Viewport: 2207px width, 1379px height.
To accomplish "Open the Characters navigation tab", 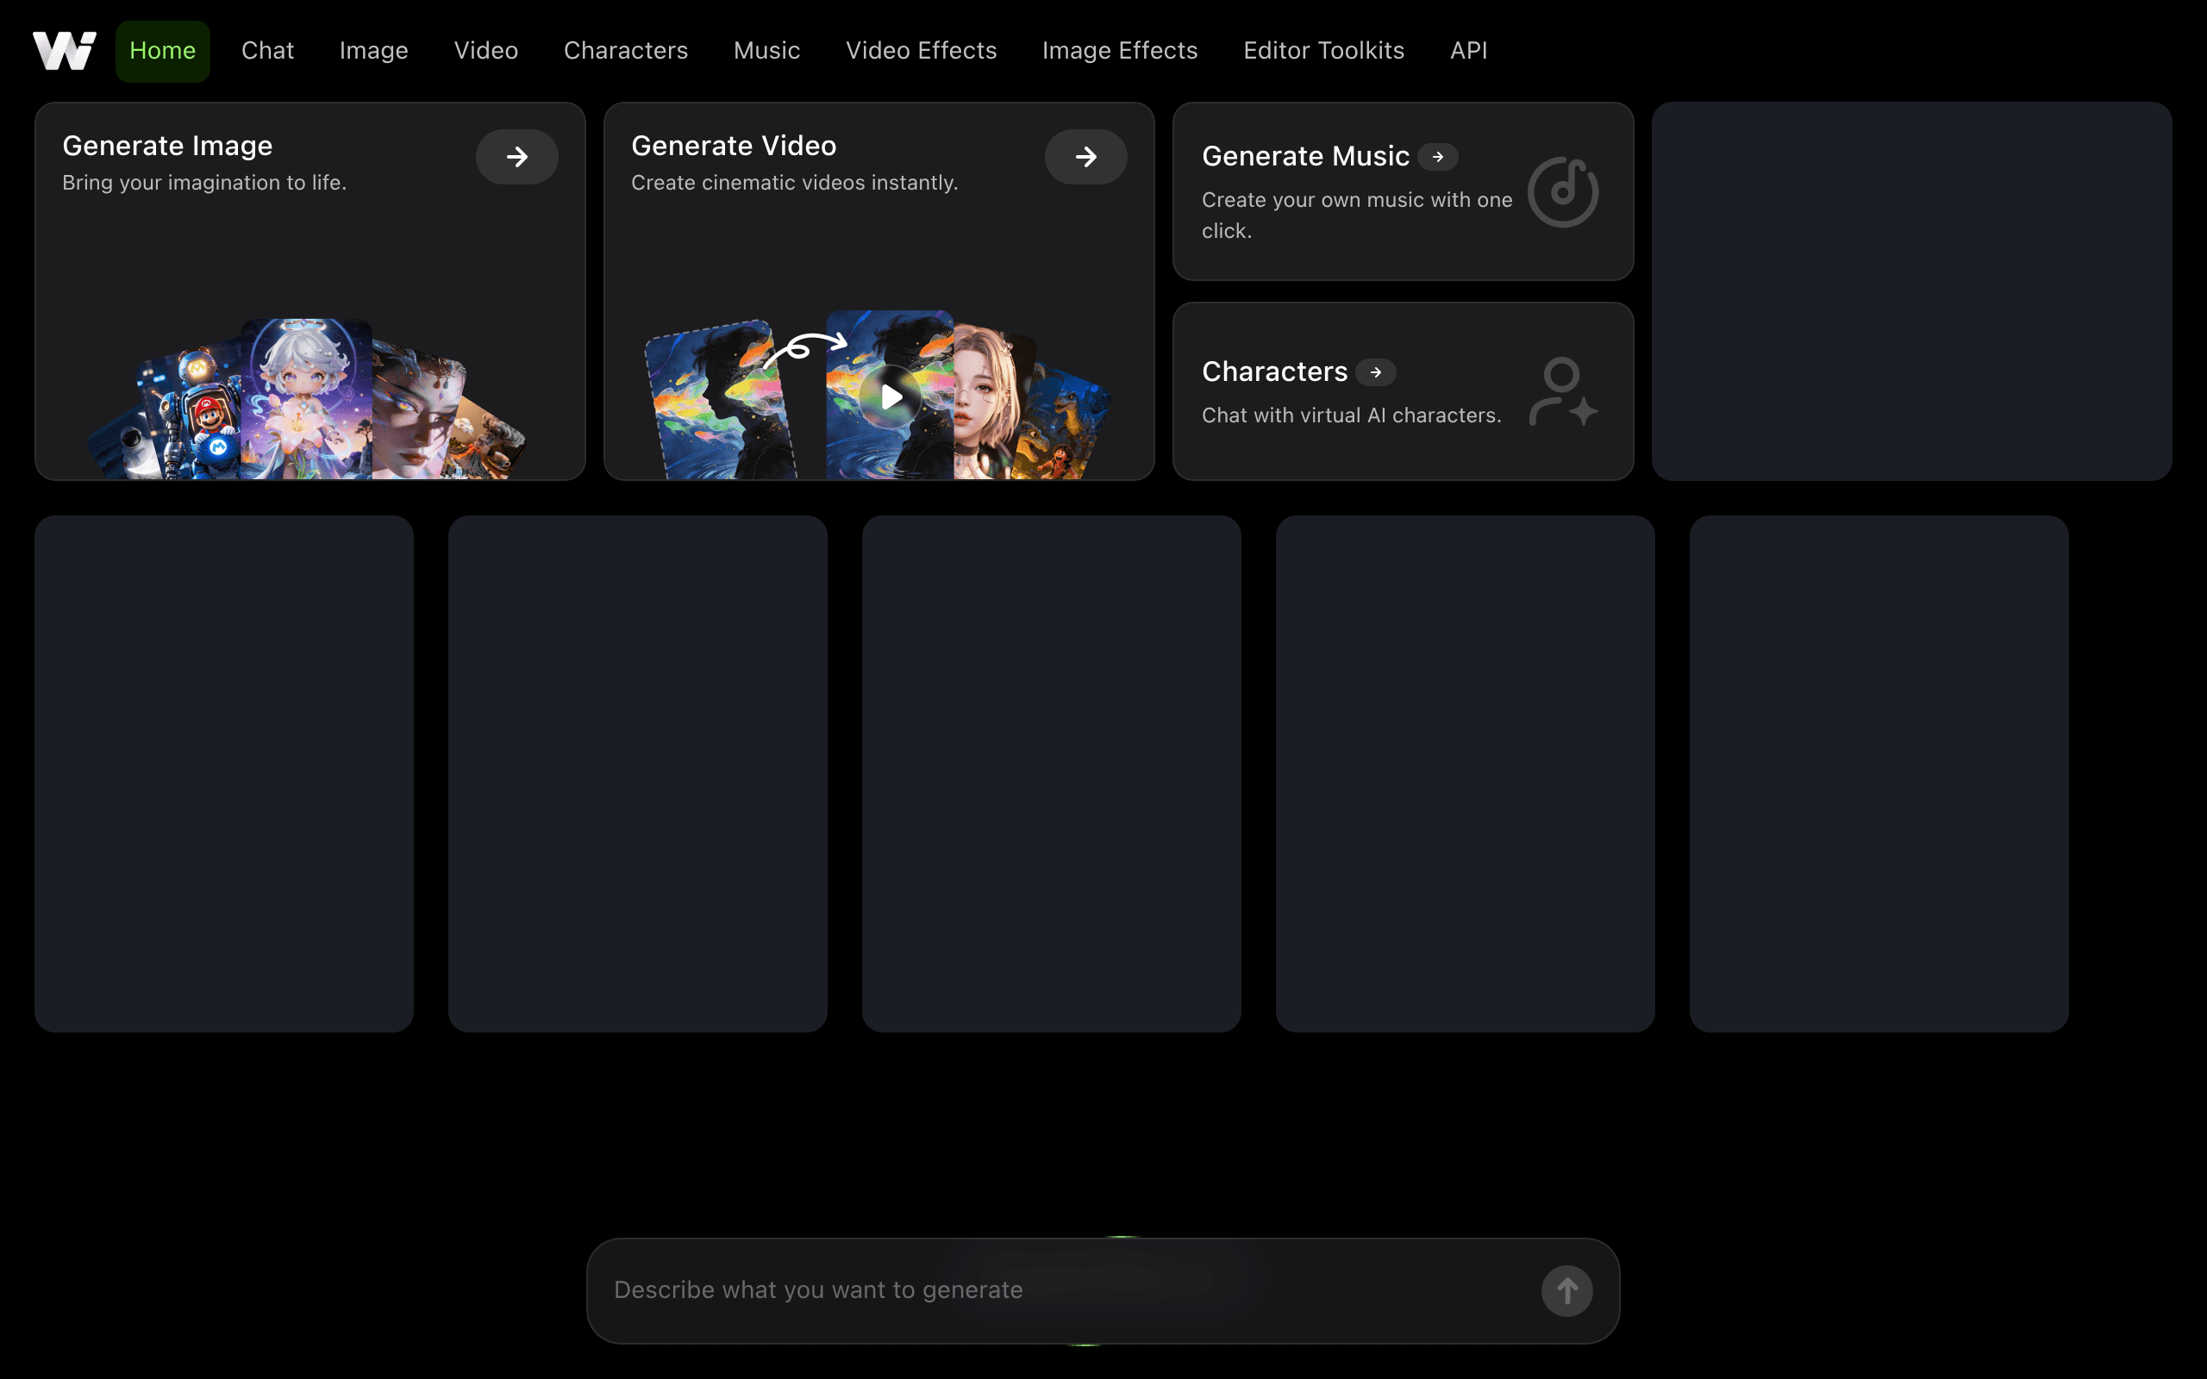I will pyautogui.click(x=626, y=51).
